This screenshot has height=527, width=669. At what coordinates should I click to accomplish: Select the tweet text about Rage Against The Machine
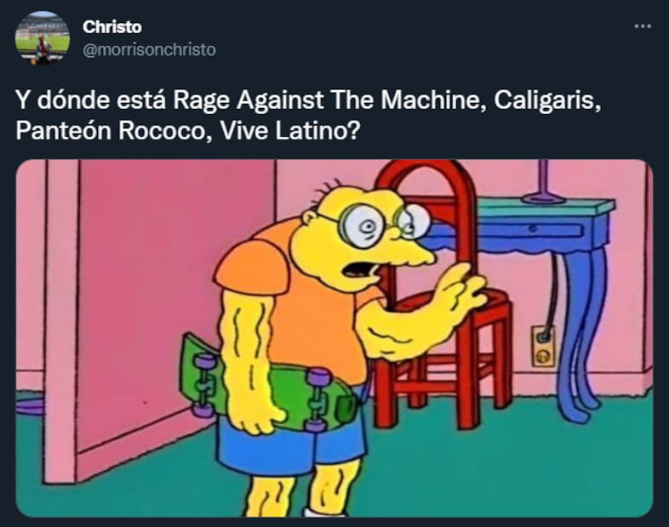pos(308,115)
